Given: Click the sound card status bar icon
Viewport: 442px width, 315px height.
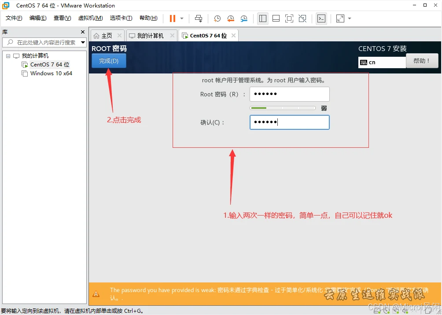Looking at the screenshot, I should (x=406, y=311).
